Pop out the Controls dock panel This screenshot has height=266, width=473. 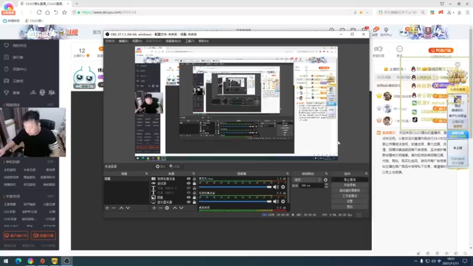pos(366,174)
